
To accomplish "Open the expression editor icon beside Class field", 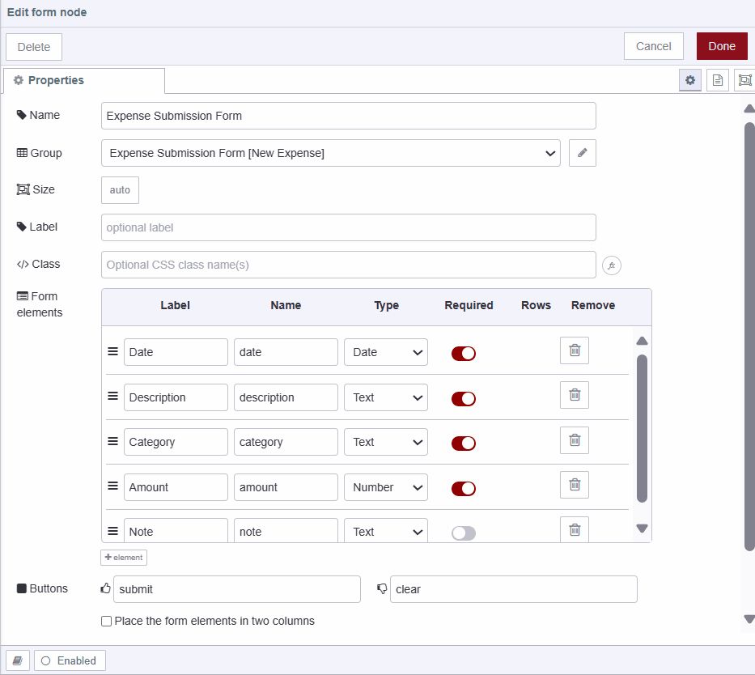I will (x=612, y=265).
